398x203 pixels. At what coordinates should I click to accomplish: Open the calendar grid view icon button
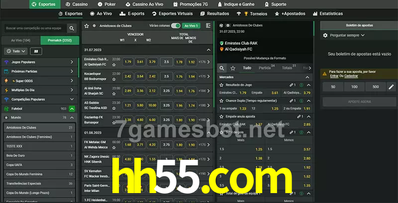(x=36, y=52)
